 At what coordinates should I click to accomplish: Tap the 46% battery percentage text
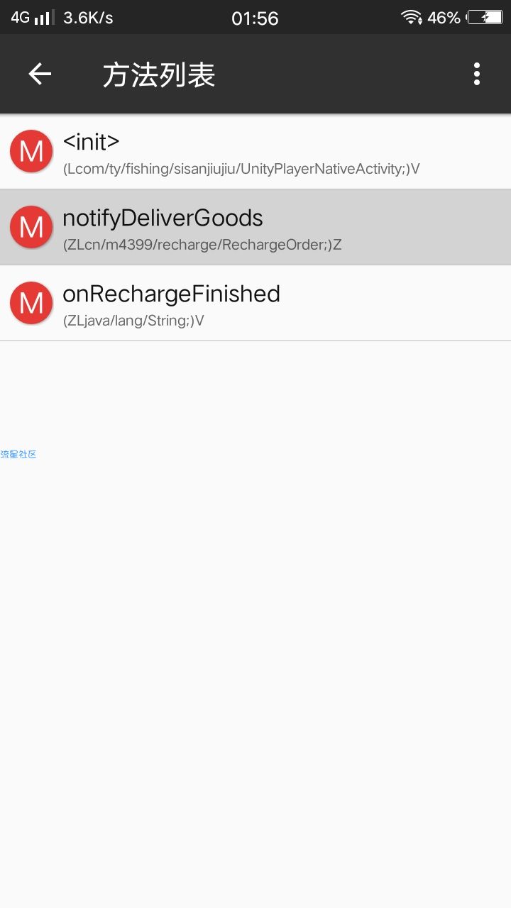pyautogui.click(x=444, y=18)
